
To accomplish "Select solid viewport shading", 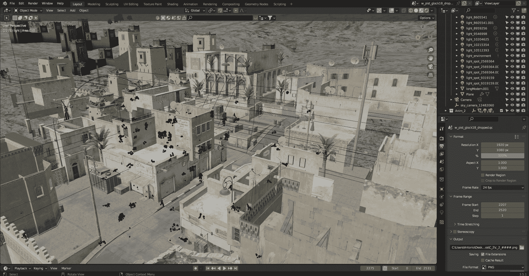I will coord(416,10).
